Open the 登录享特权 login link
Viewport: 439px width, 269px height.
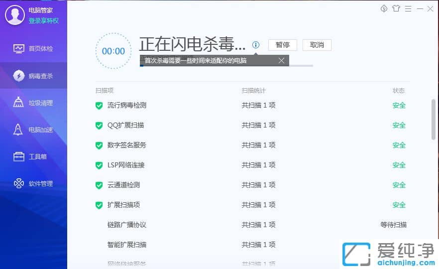(x=44, y=20)
